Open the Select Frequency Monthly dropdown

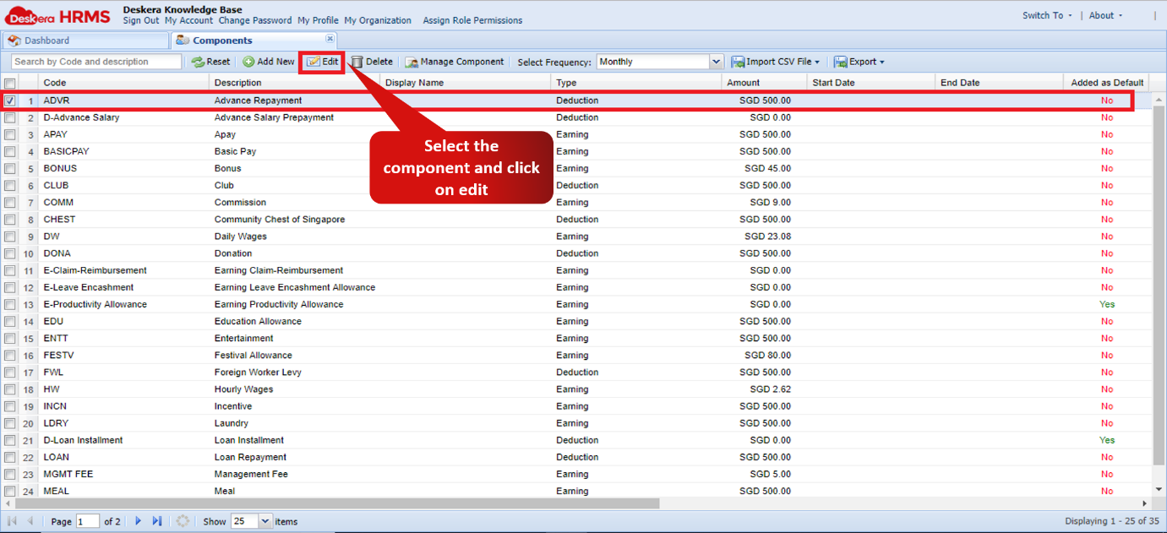(x=717, y=62)
